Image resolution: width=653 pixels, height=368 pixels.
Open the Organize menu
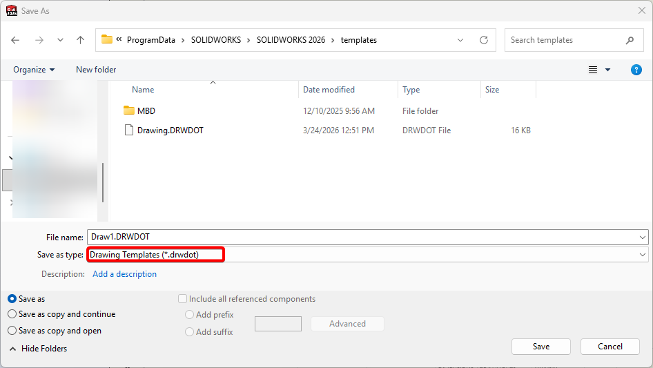(34, 70)
